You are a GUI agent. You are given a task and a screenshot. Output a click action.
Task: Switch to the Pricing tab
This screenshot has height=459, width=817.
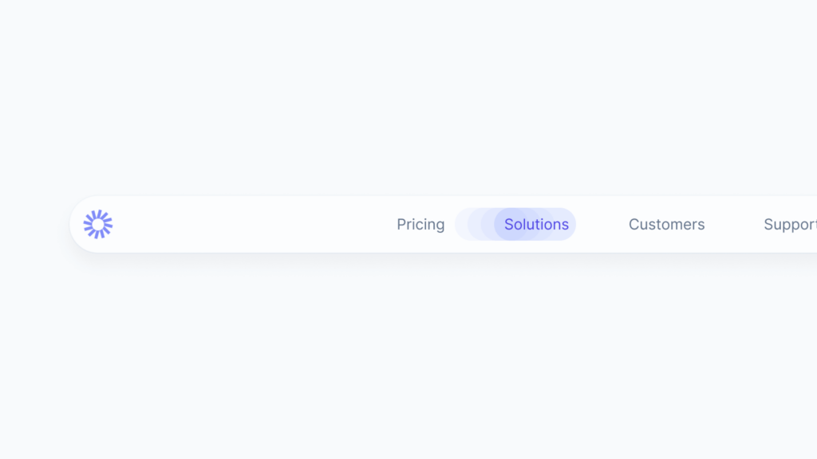click(420, 224)
